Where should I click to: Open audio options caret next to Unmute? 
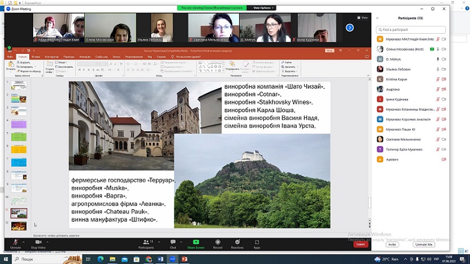(23, 242)
